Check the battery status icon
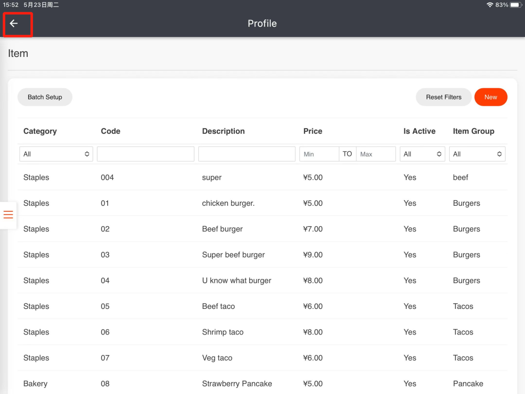 (515, 5)
